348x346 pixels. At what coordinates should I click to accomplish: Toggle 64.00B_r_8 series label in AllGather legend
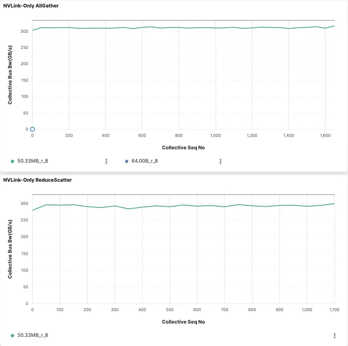(145, 161)
